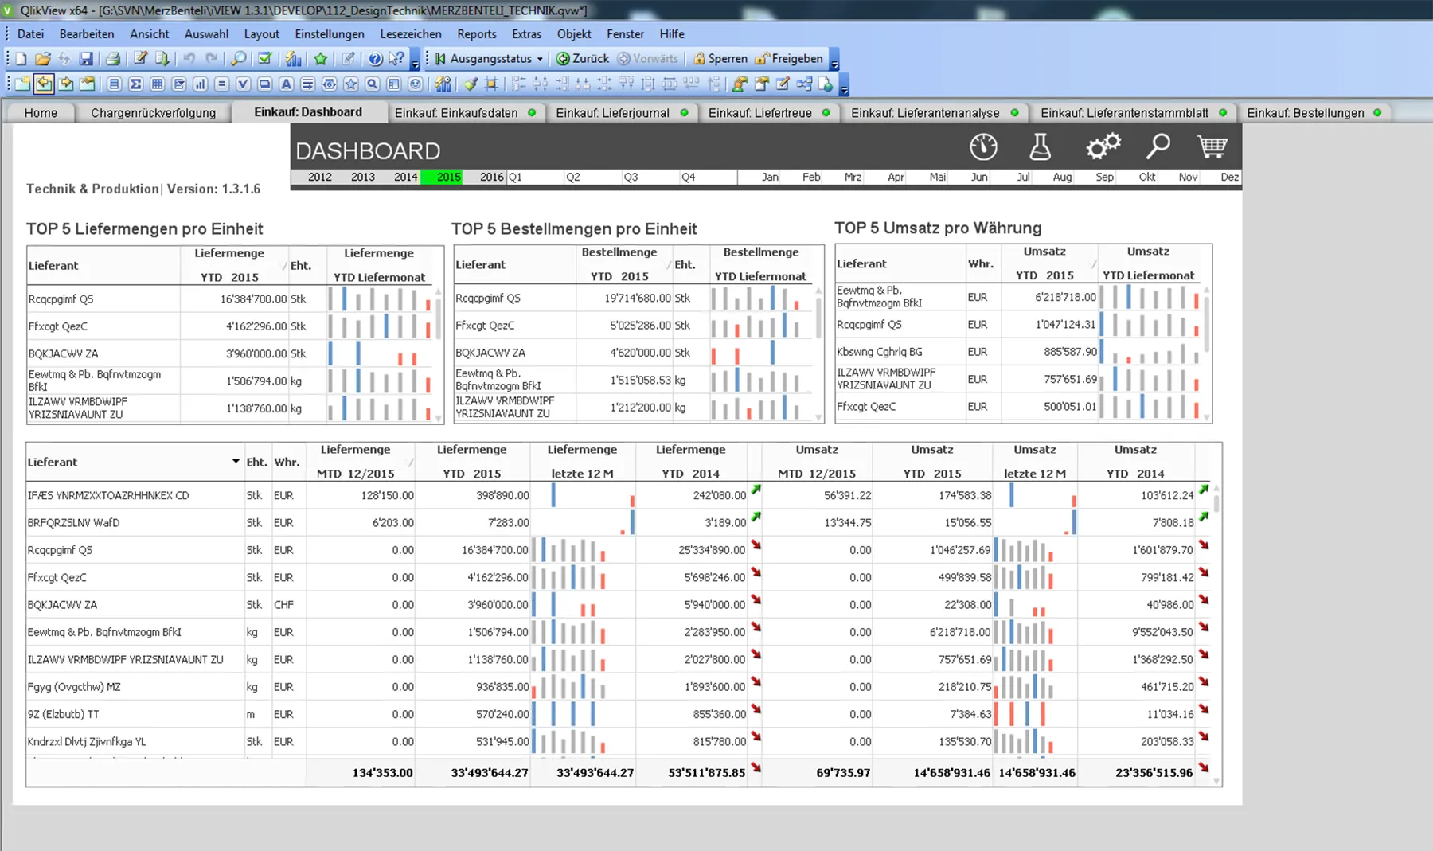Toggle quarter Q1 selection
Viewport: 1433px width, 851px height.
click(x=535, y=177)
